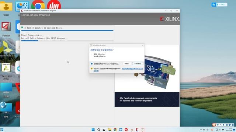Close the Windows Security dialog
The image size is (236, 132).
(143, 45)
